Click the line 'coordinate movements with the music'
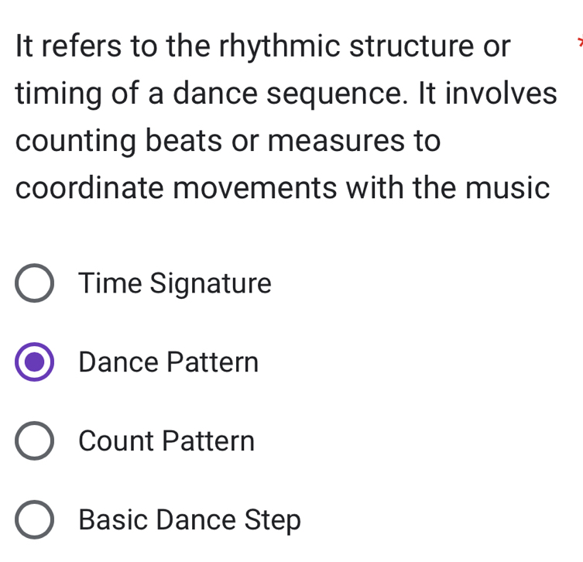583x562 pixels. (283, 188)
